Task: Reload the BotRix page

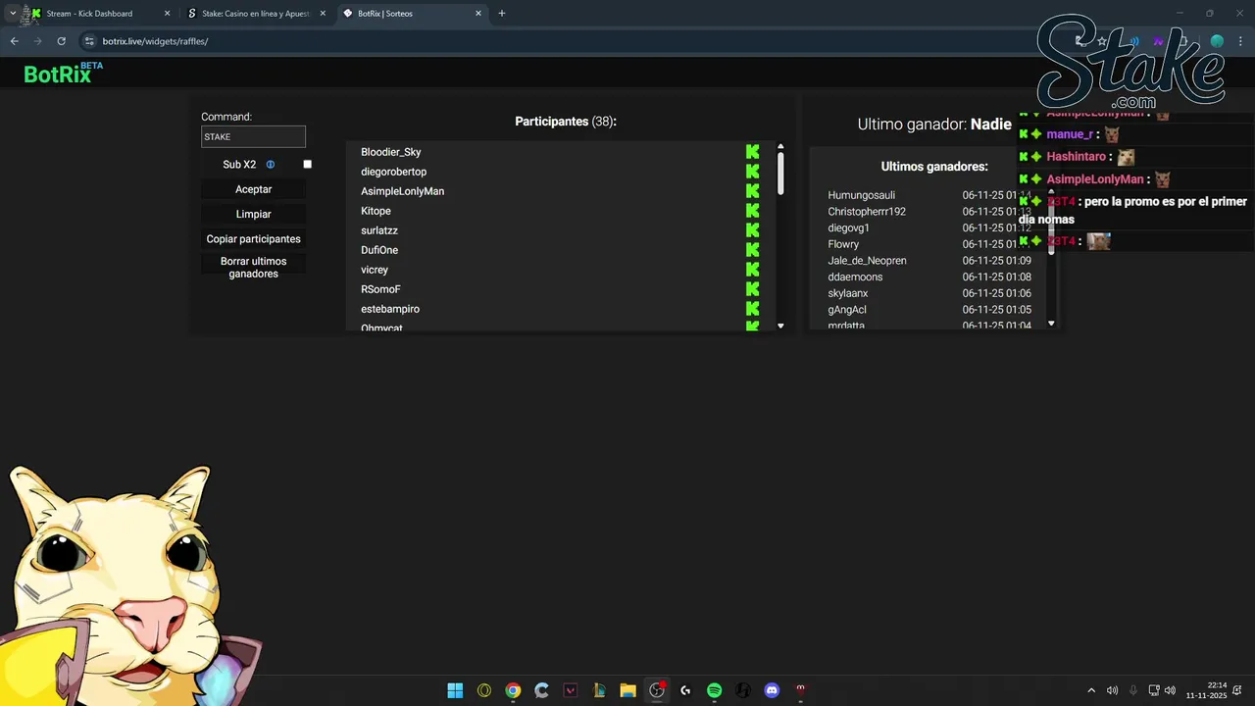Action: (x=61, y=41)
